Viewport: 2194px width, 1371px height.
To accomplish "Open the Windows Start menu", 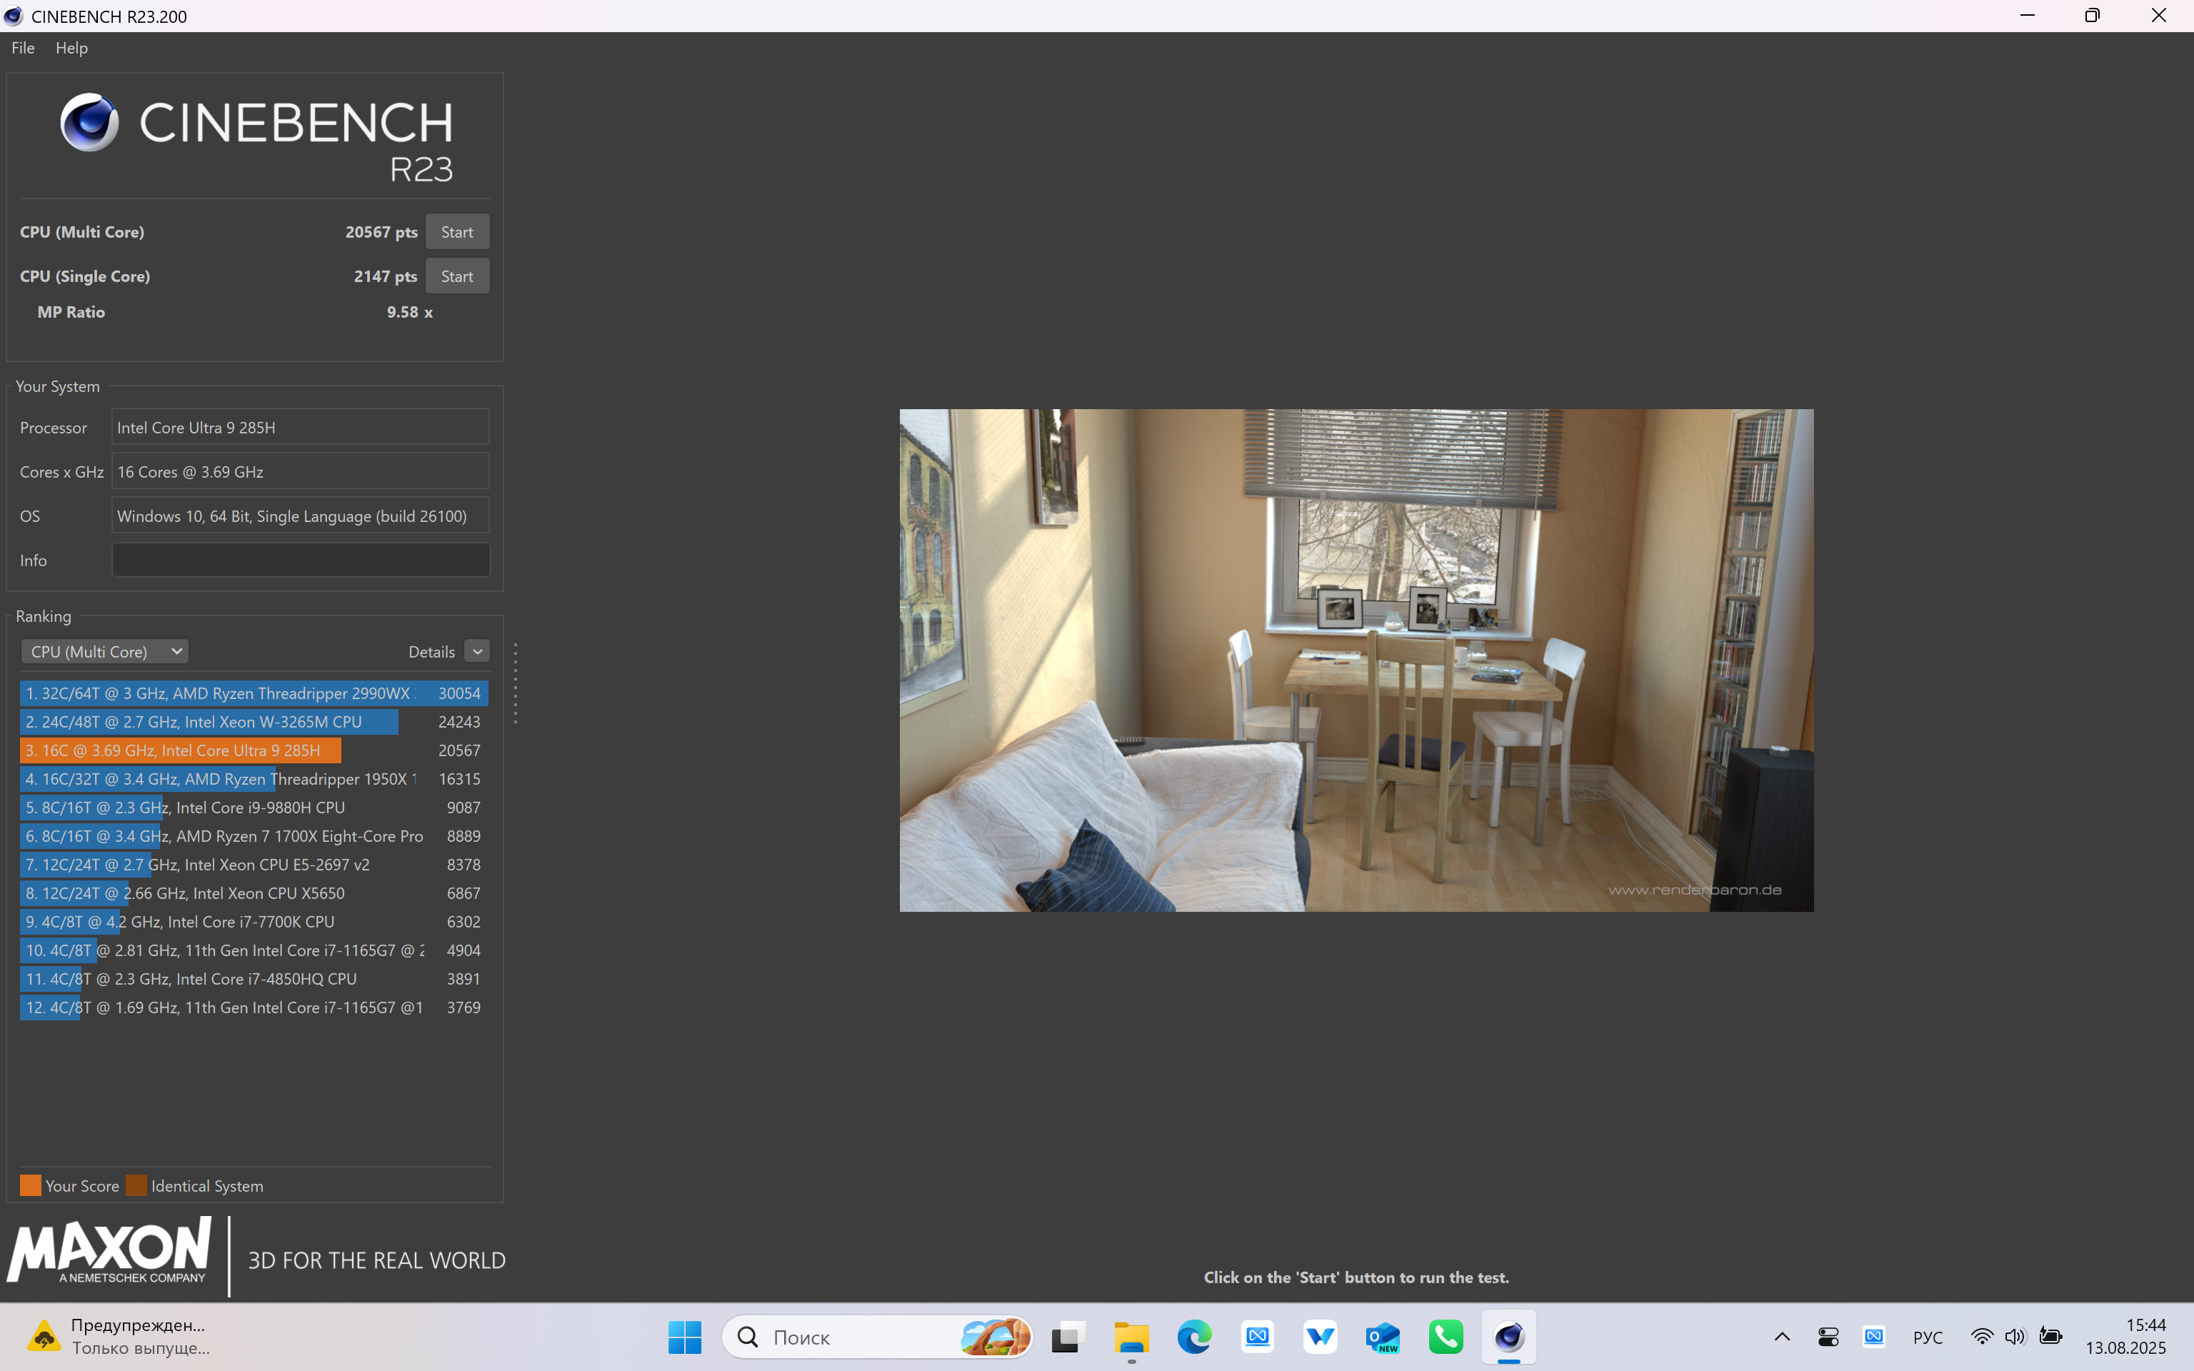I will pyautogui.click(x=684, y=1337).
